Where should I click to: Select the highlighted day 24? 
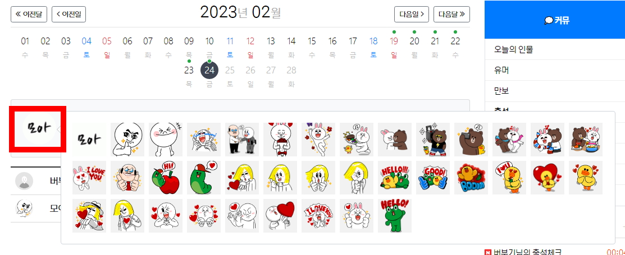[209, 71]
